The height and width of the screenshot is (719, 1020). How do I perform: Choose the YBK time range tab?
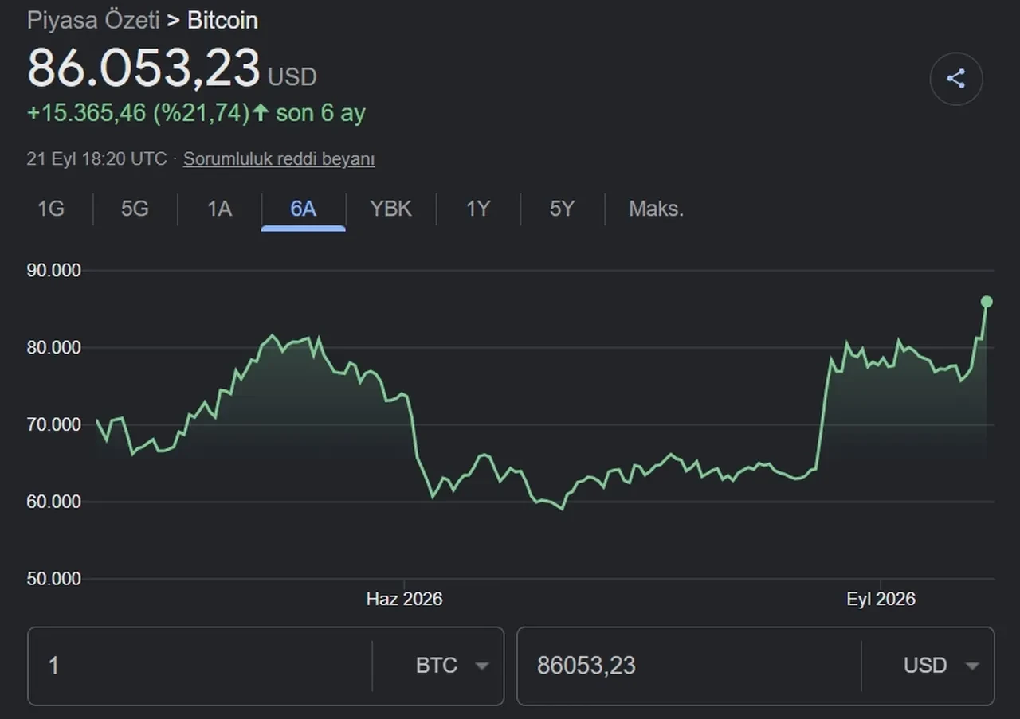pyautogui.click(x=391, y=209)
